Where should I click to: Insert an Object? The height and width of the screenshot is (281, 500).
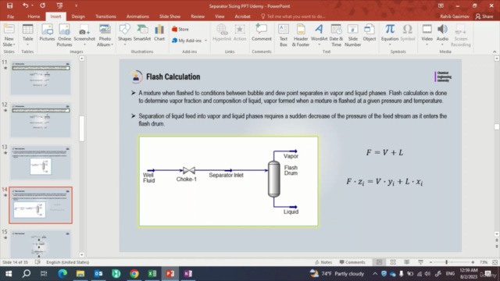click(370, 33)
